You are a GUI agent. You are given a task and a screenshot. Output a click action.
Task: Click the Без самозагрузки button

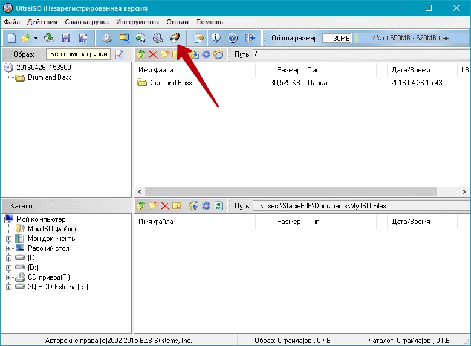(x=79, y=54)
